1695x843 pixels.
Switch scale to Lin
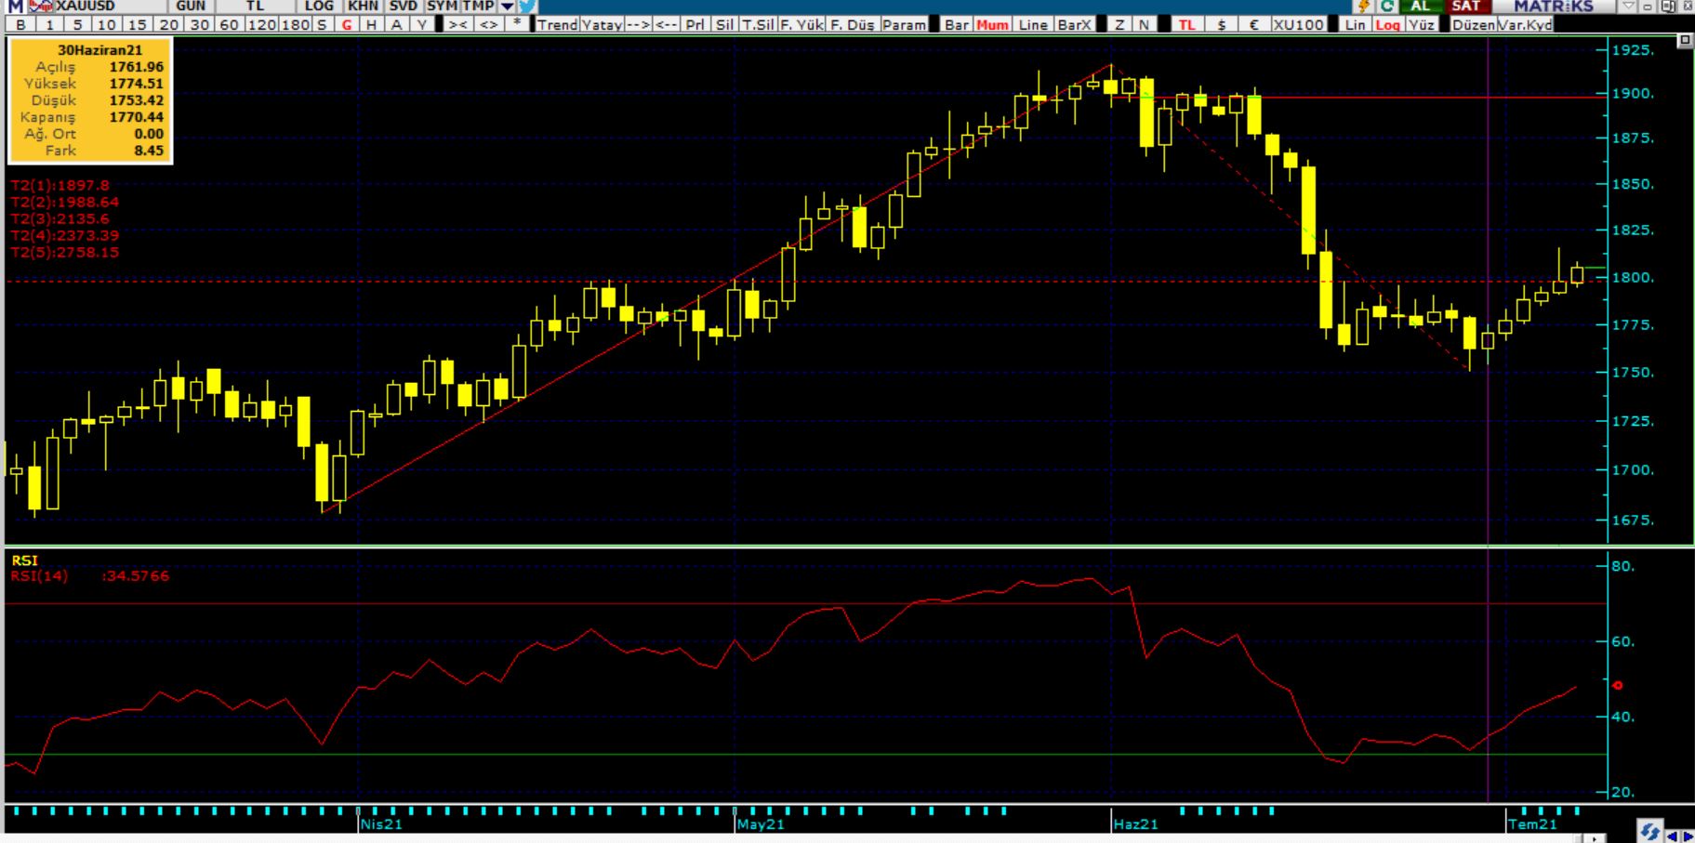point(1355,25)
